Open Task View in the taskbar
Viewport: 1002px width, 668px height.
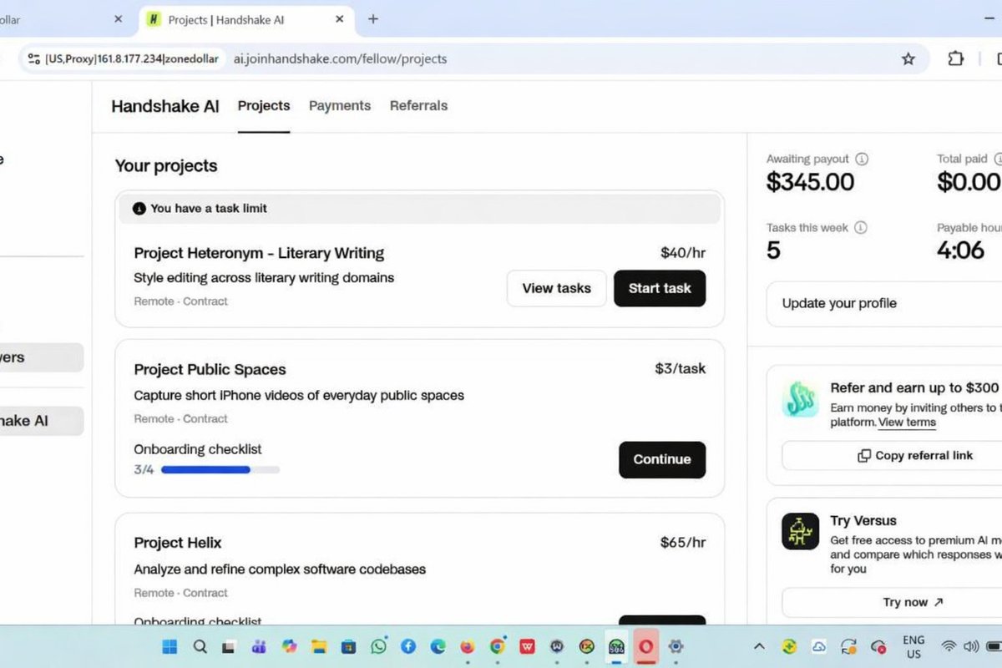tap(228, 647)
